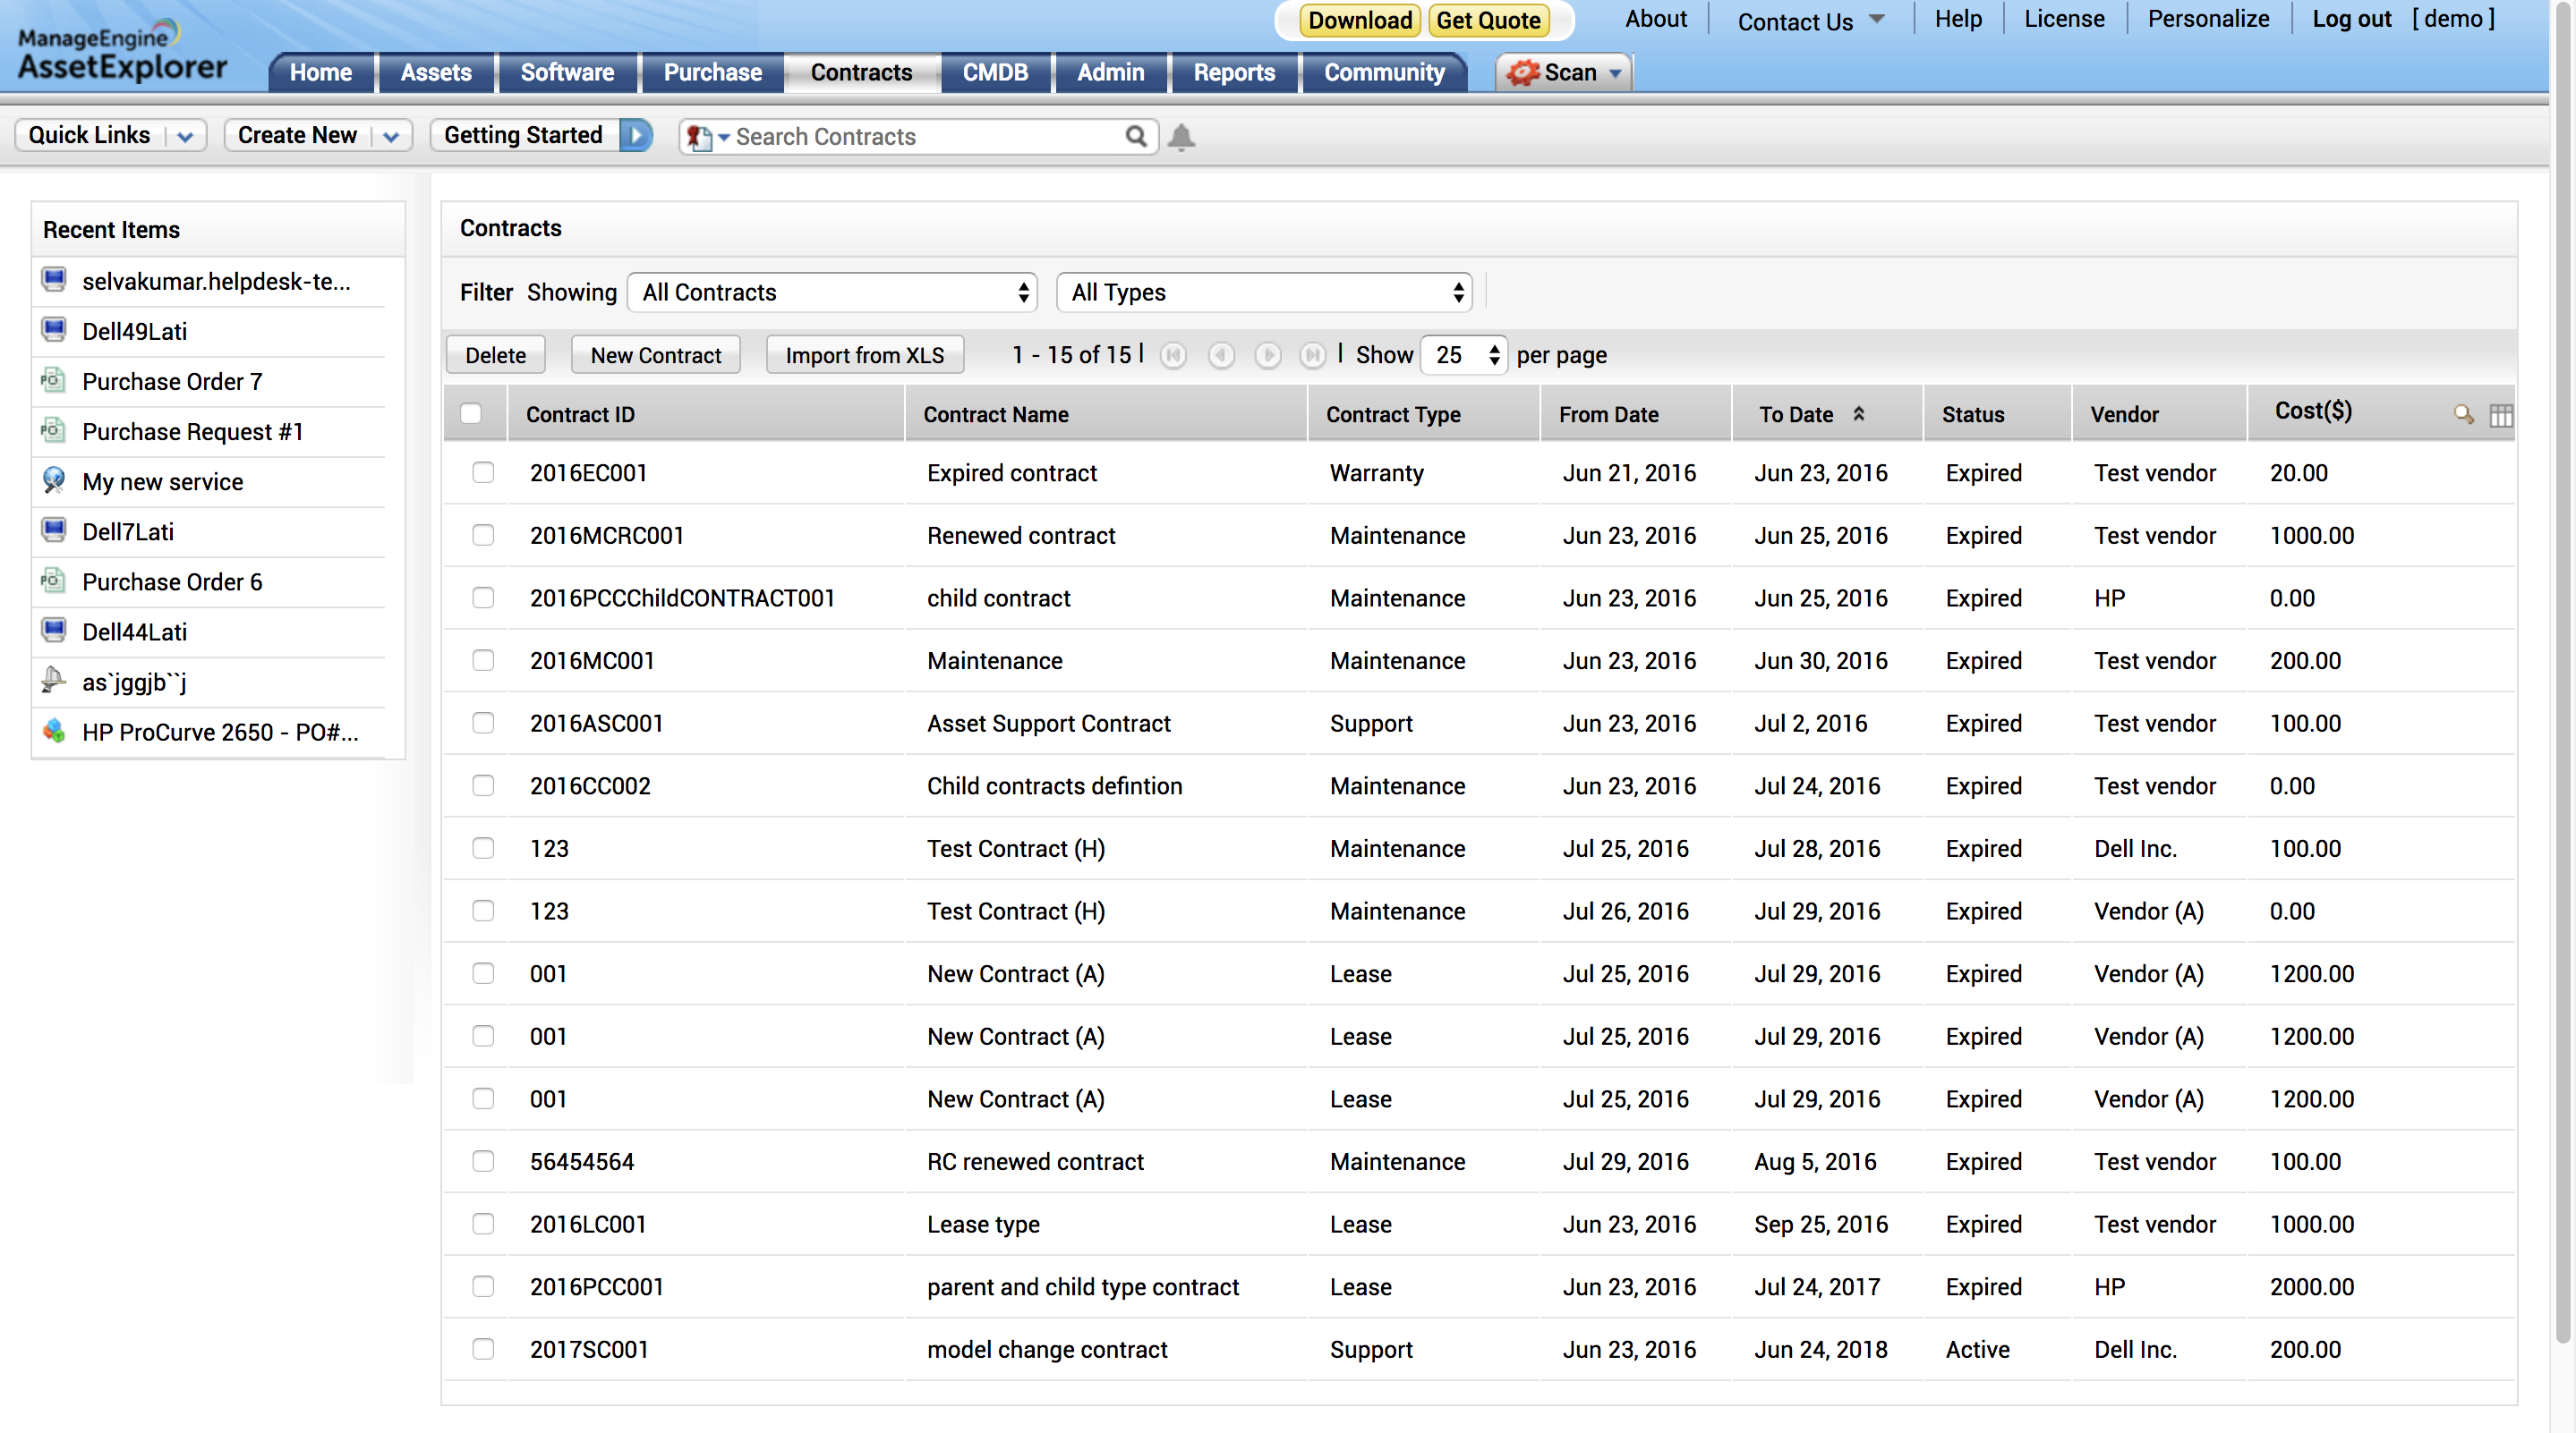Image resolution: width=2576 pixels, height=1433 pixels.
Task: Open the Asset Support Contract link
Action: click(x=1048, y=724)
